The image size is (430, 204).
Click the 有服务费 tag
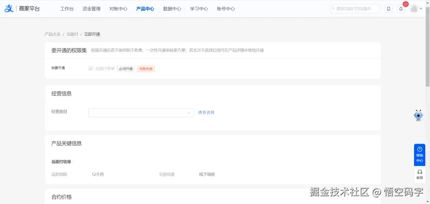(x=146, y=69)
